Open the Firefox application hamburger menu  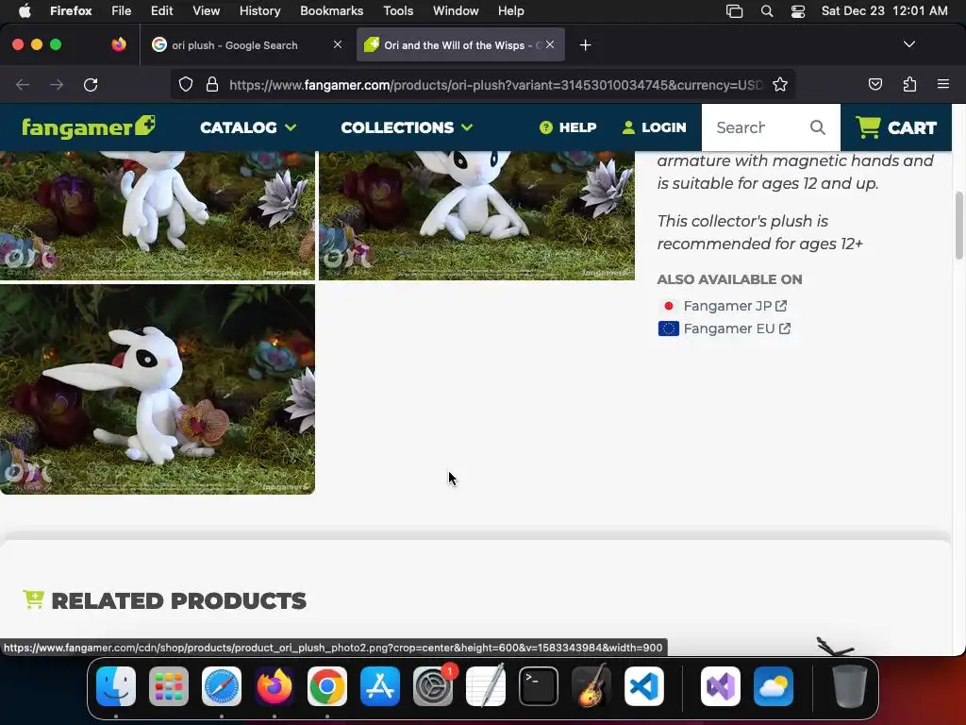point(942,84)
